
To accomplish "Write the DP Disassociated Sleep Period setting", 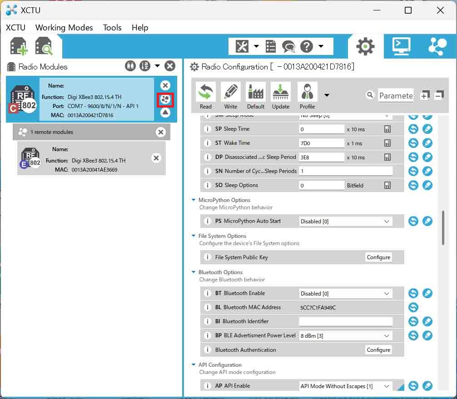I will [x=427, y=157].
